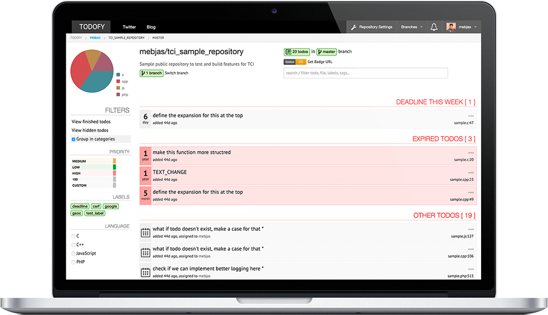Screen dimensions: 548x315
Task: Click the 1 branch badge
Action: [151, 73]
